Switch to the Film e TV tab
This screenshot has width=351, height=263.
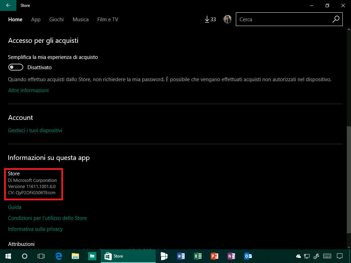click(x=108, y=20)
